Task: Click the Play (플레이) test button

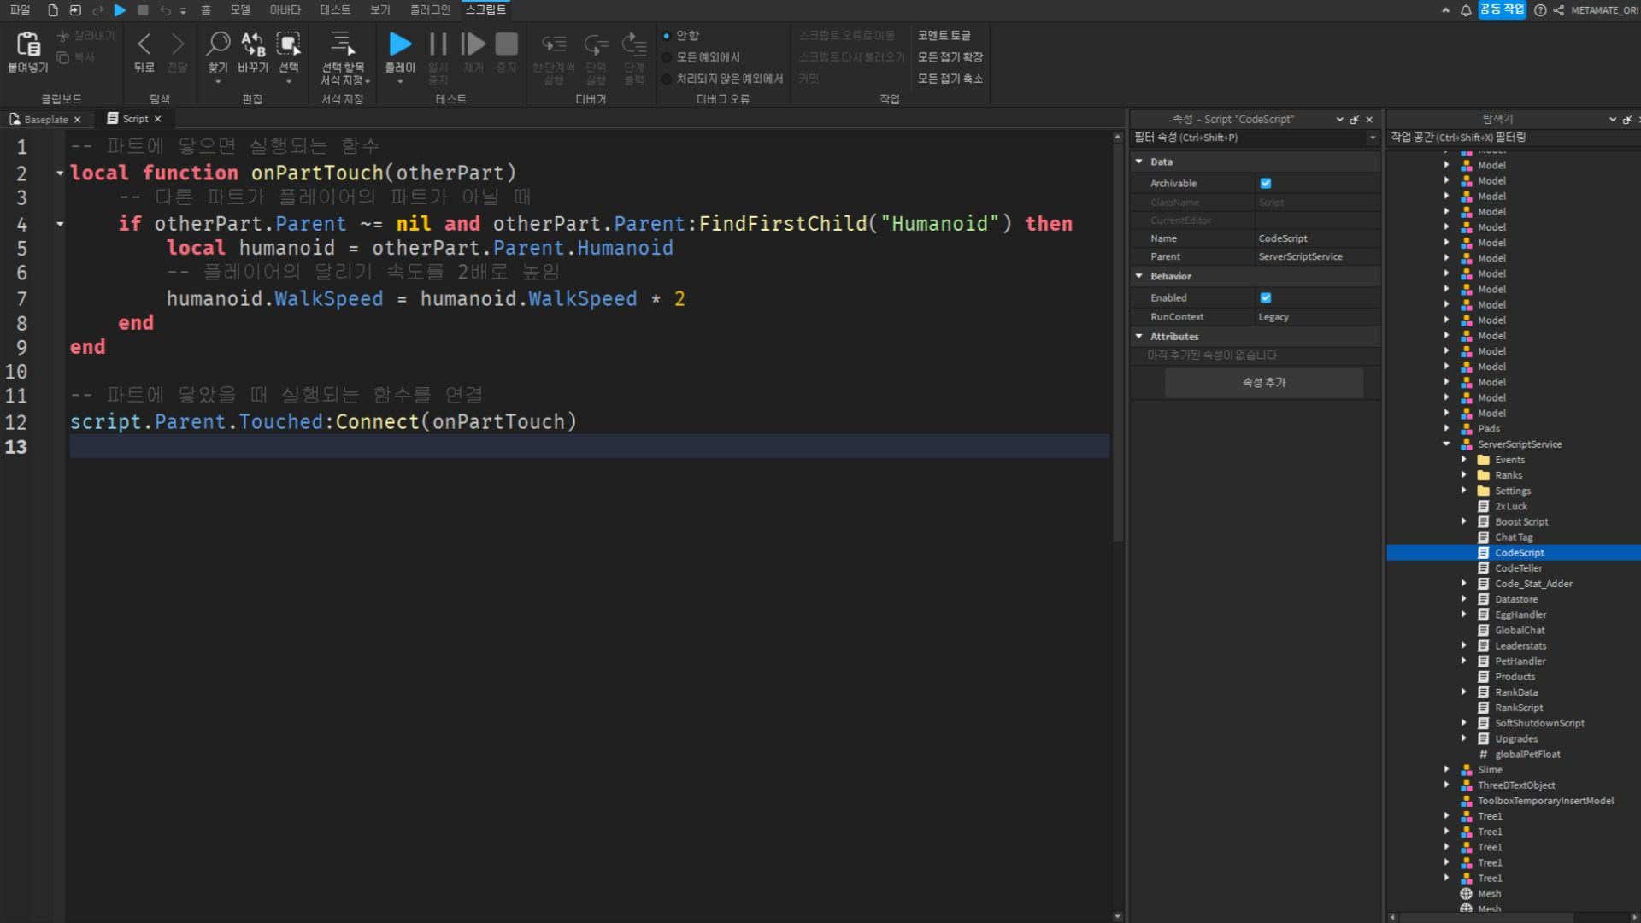Action: (x=399, y=44)
